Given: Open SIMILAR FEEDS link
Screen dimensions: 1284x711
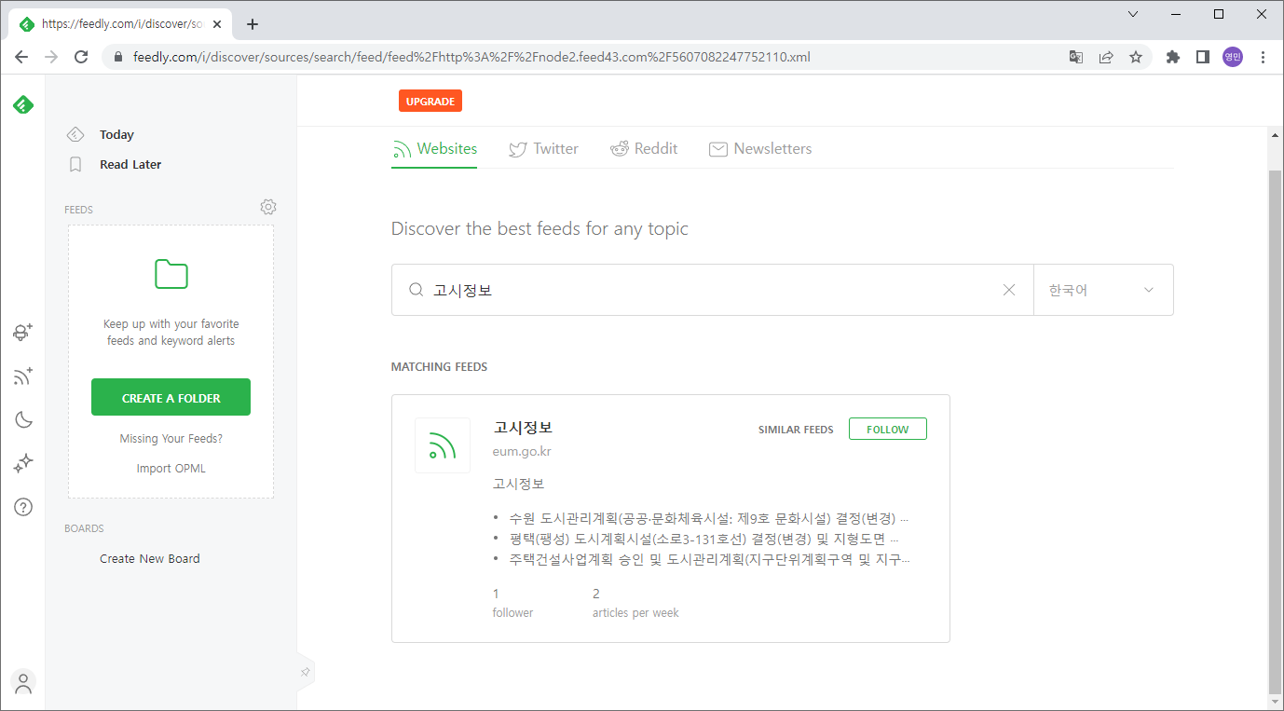Looking at the screenshot, I should pos(796,430).
